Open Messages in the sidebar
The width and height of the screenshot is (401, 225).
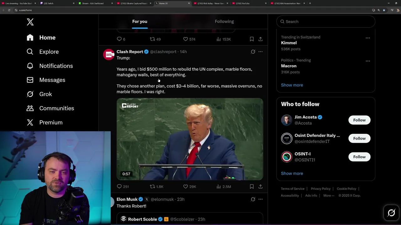(x=46, y=80)
